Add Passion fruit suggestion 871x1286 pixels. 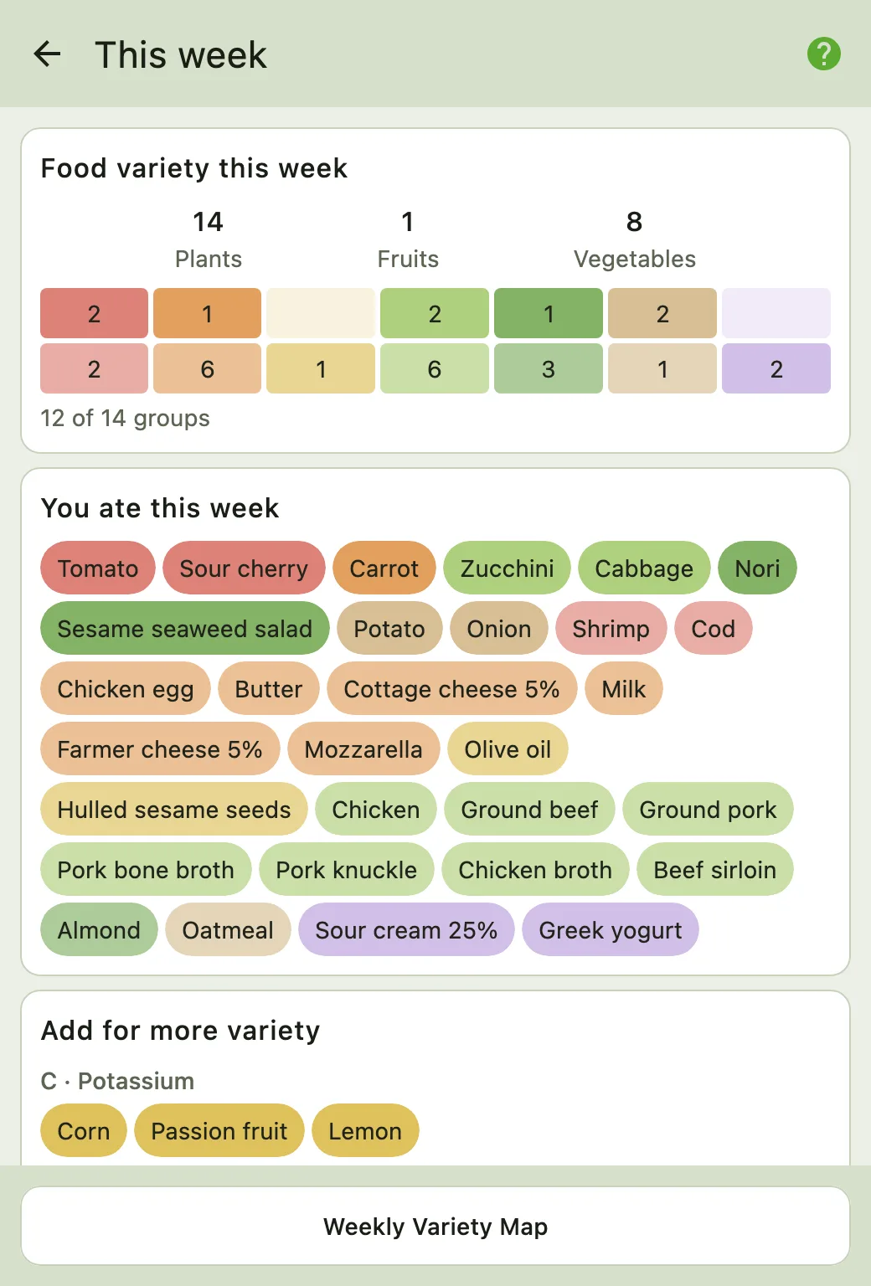pyautogui.click(x=219, y=1131)
